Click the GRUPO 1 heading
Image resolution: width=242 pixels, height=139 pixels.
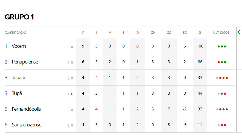coord(19,17)
